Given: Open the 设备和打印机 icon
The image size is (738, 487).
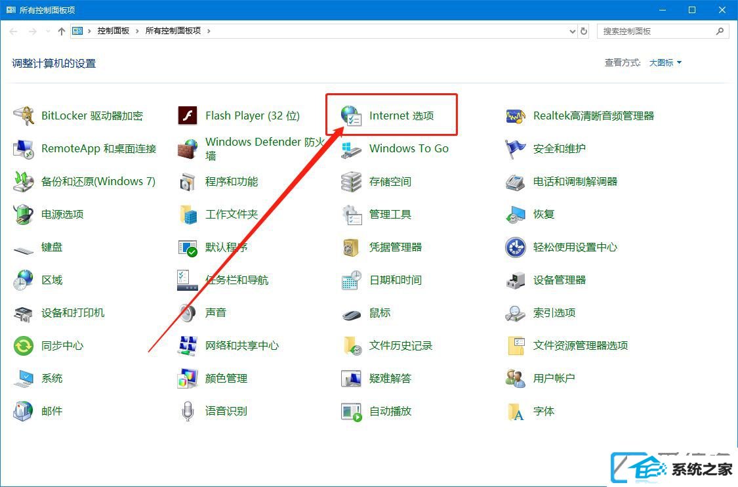Looking at the screenshot, I should point(24,313).
